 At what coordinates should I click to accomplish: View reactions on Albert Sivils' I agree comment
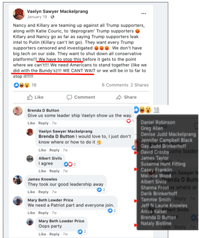(70, 164)
